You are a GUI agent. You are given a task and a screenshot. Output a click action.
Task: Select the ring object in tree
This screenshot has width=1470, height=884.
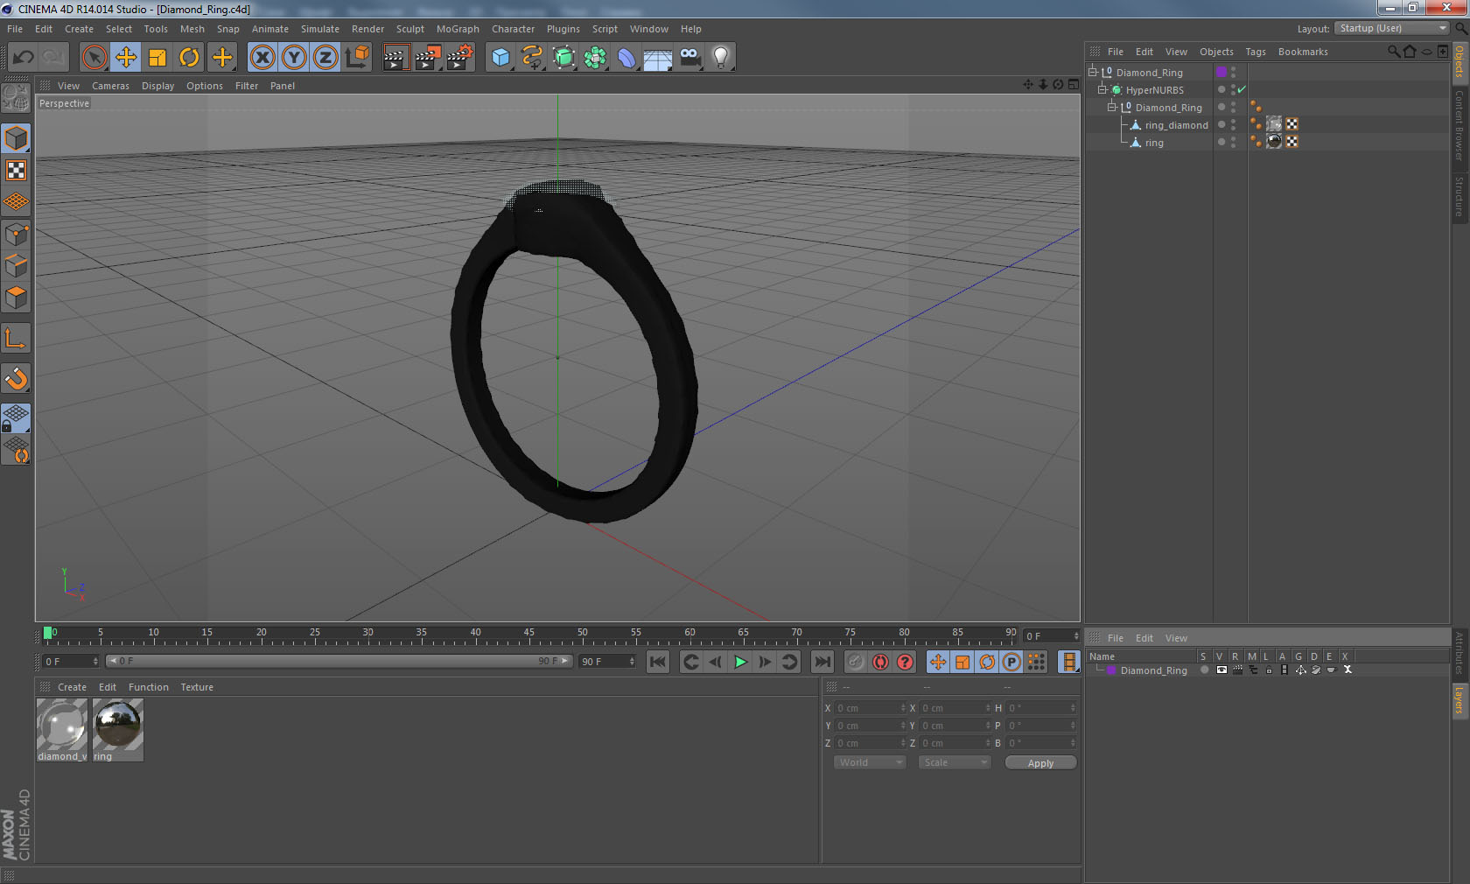click(x=1154, y=143)
